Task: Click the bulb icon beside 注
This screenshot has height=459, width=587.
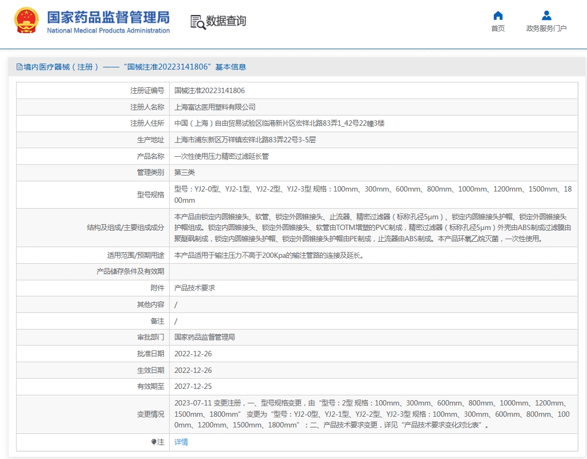Action: coord(154,442)
